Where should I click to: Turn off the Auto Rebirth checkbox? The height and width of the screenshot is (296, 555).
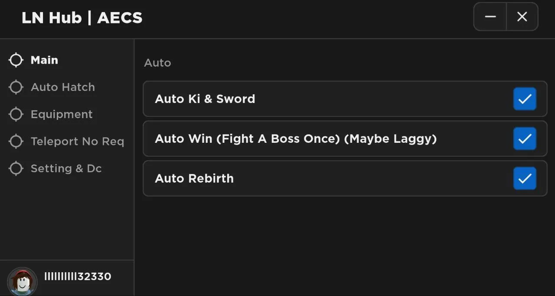click(x=525, y=179)
